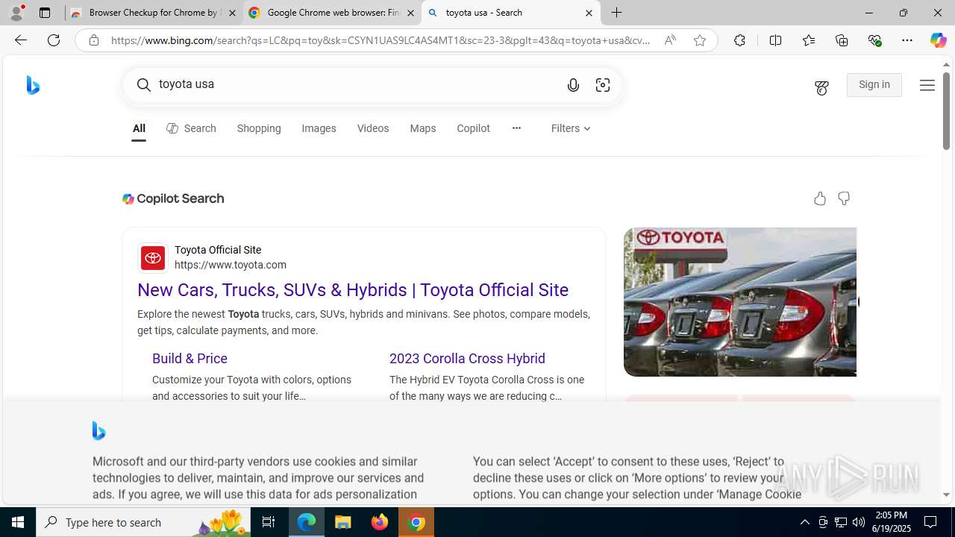Open the network icon in system tray
955x537 pixels.
coord(841,522)
